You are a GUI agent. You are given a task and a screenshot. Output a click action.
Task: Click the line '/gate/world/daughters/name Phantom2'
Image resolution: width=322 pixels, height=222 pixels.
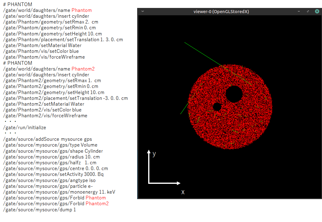(49, 69)
